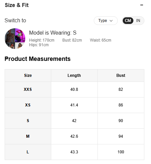
Task: Select the M size row
Action: coord(75,136)
